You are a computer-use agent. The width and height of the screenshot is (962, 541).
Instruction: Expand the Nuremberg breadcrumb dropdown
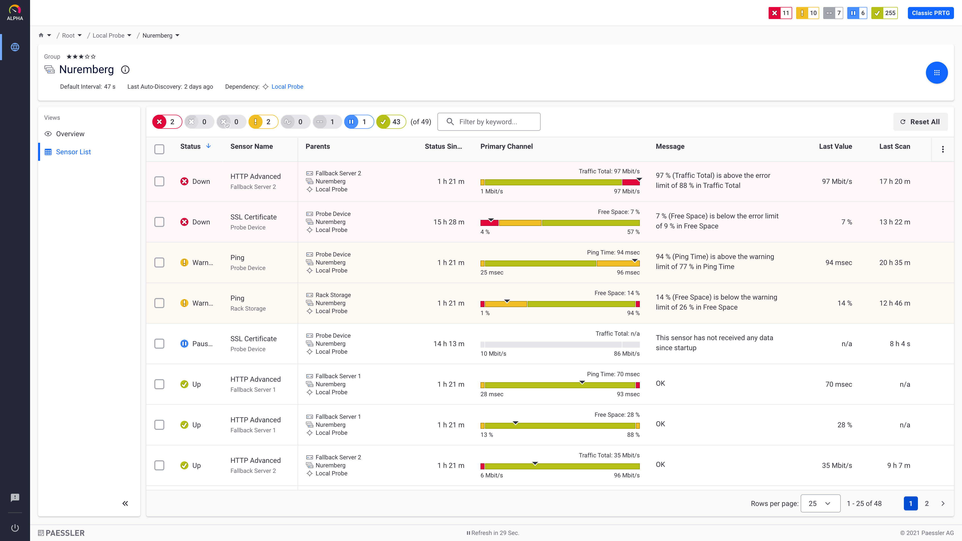click(x=177, y=36)
